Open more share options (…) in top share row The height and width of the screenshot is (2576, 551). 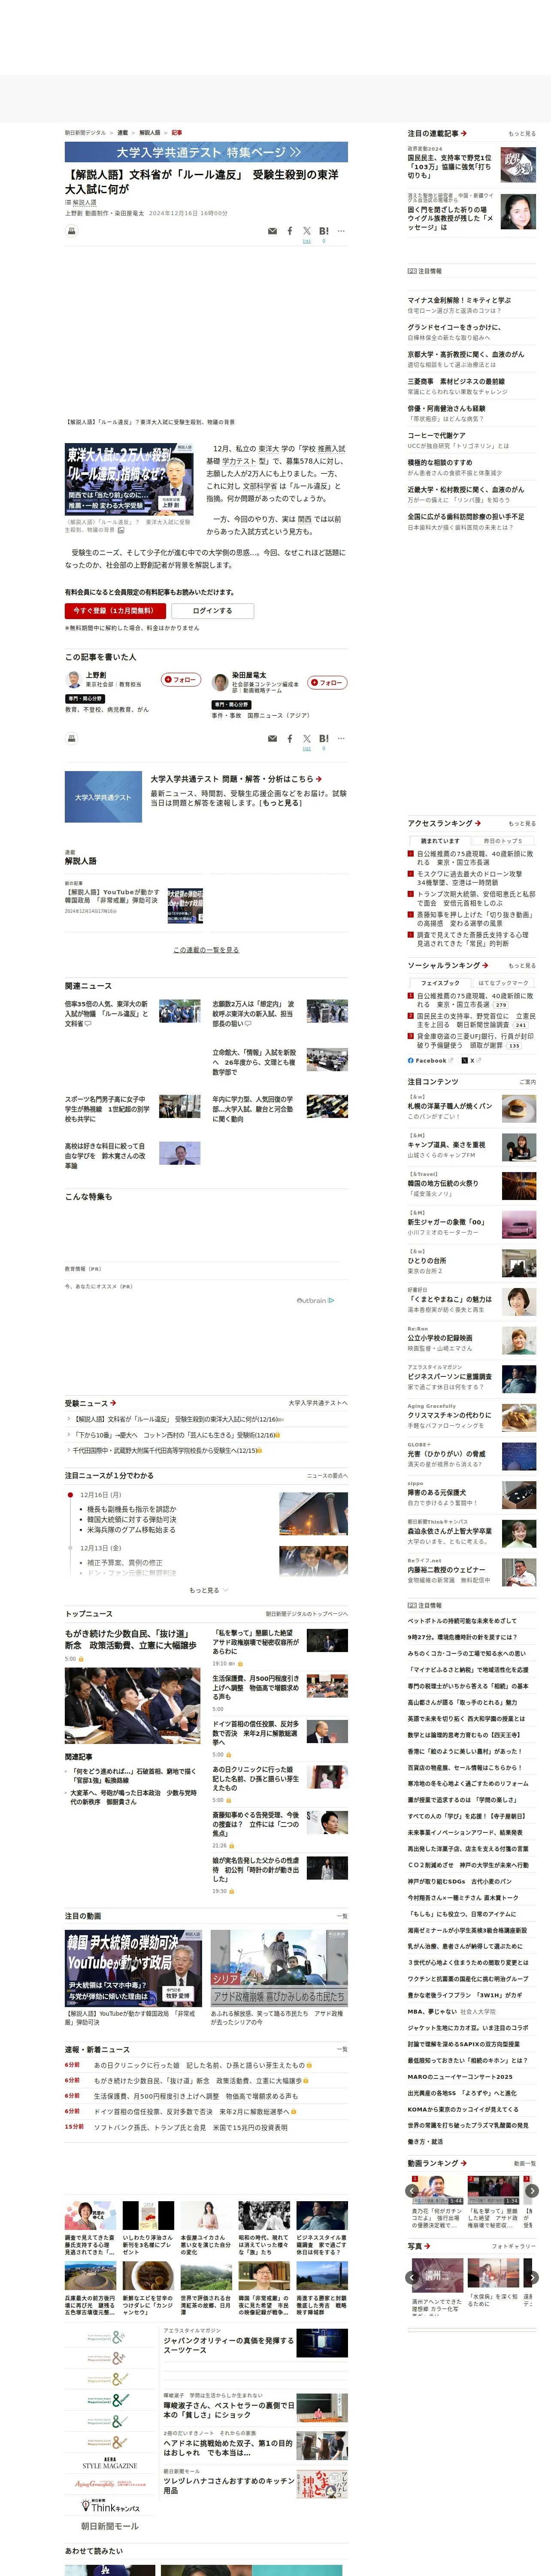coord(341,231)
